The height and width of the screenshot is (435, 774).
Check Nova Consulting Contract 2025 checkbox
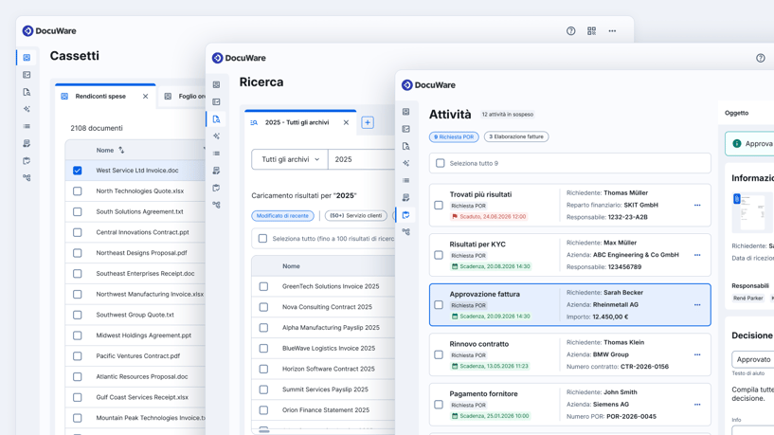pyautogui.click(x=263, y=307)
